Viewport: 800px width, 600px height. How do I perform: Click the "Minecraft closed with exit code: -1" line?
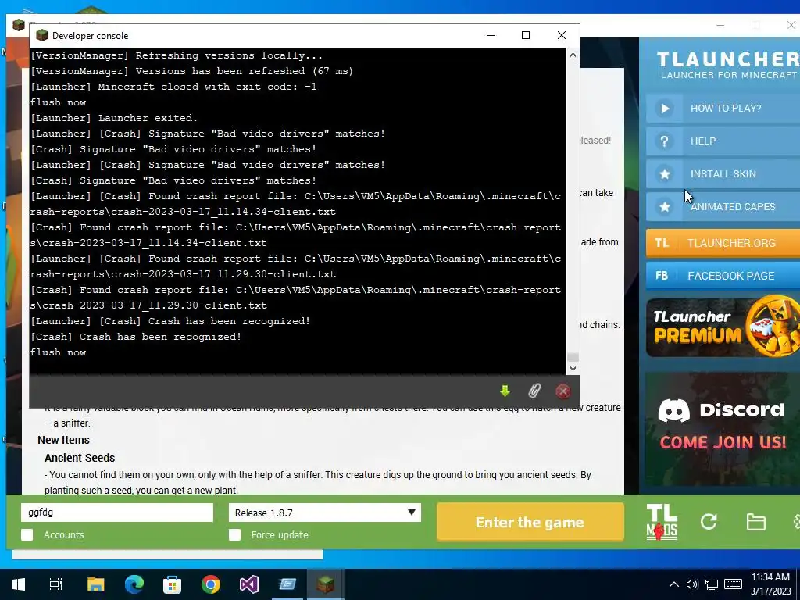173,87
